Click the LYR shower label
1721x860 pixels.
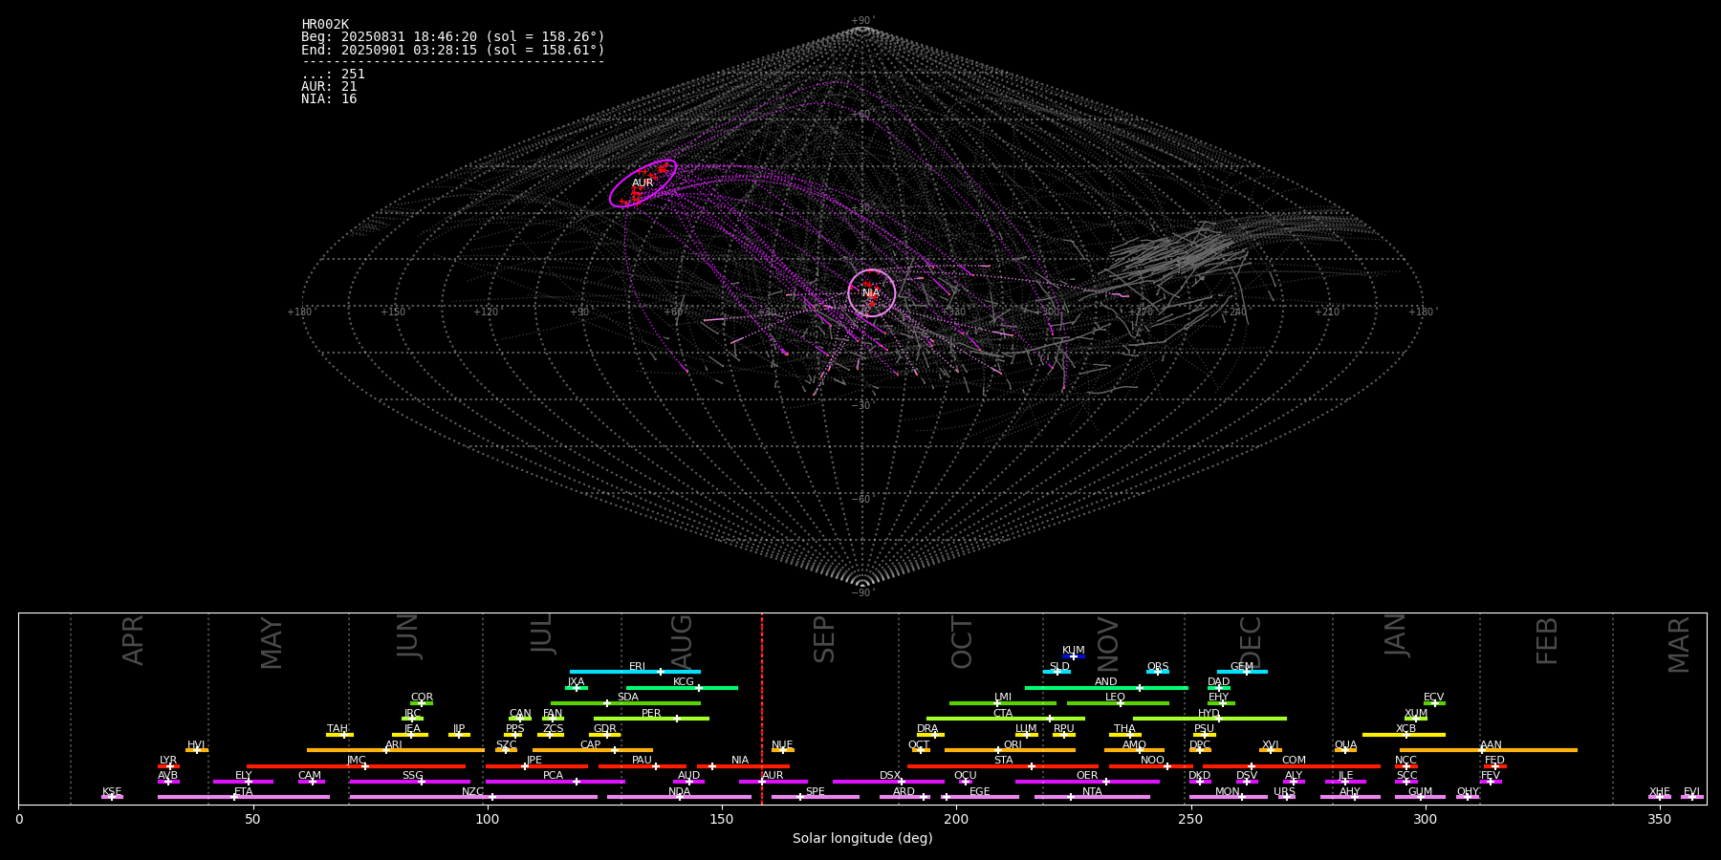(168, 761)
